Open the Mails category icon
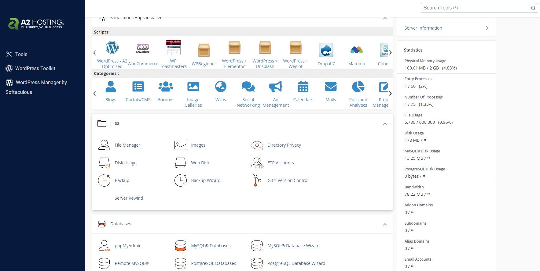The height and width of the screenshot is (271, 540). [331, 87]
